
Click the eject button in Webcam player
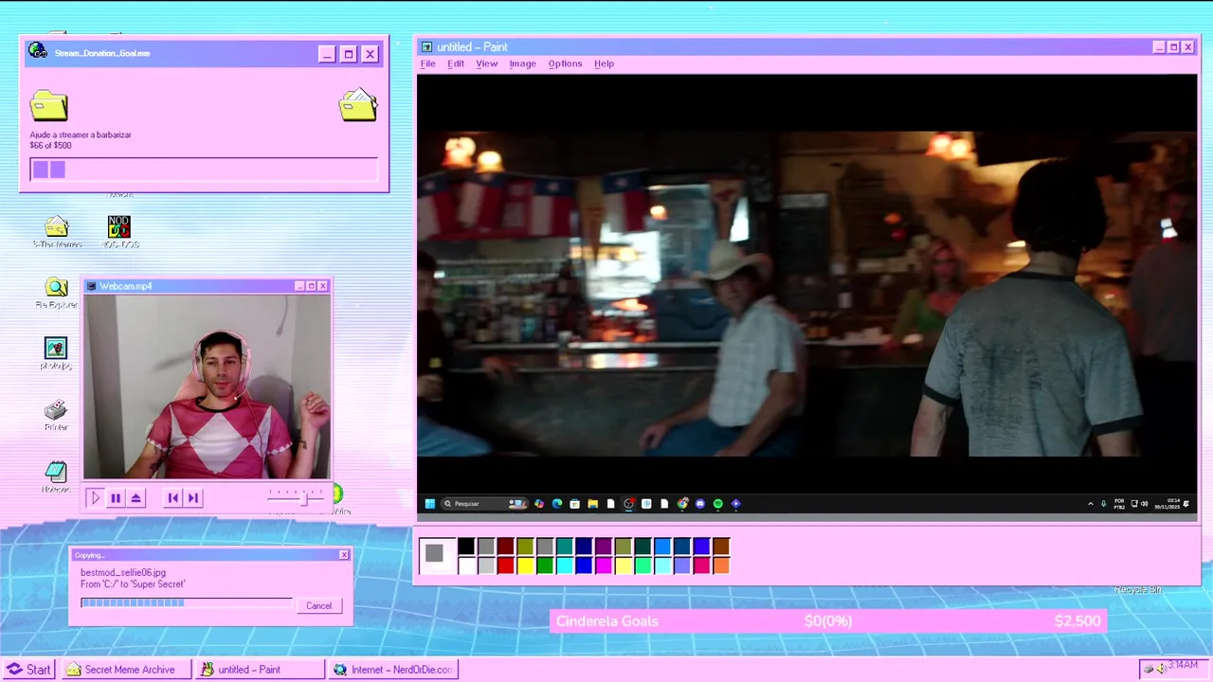[136, 497]
